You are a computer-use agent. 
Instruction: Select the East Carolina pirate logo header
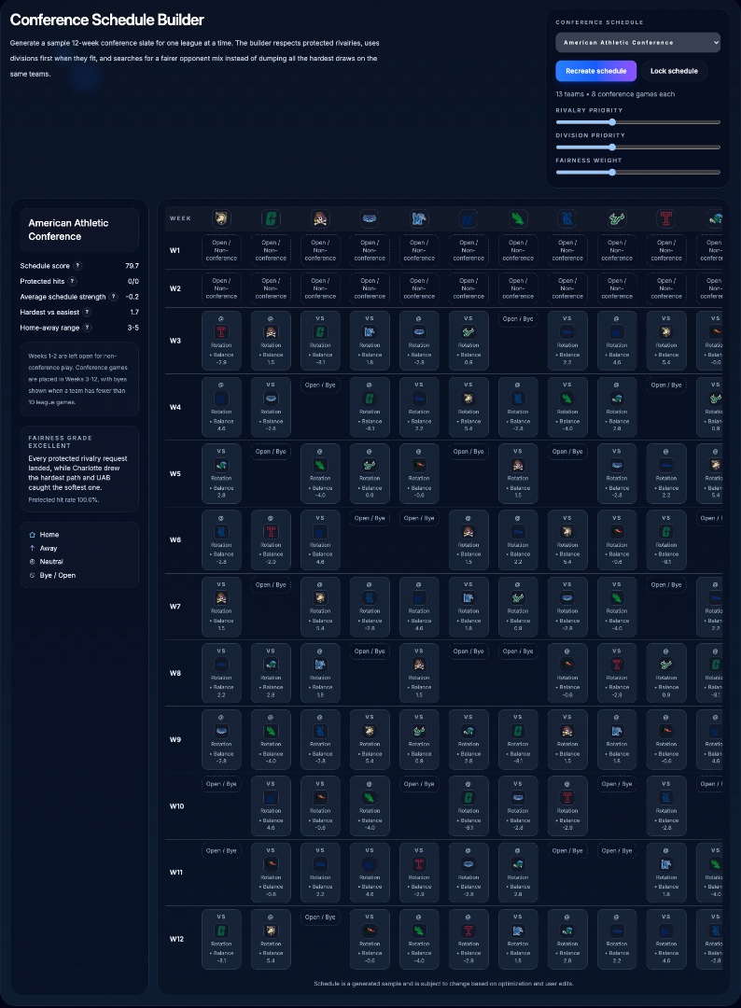pyautogui.click(x=320, y=218)
